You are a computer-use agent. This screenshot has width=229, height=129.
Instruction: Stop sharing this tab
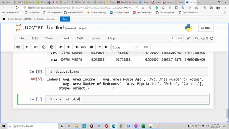point(65,19)
